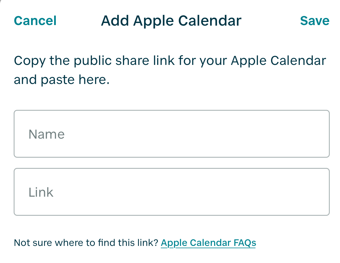
Task: Place cursor in the calendar Name field
Action: pyautogui.click(x=171, y=134)
